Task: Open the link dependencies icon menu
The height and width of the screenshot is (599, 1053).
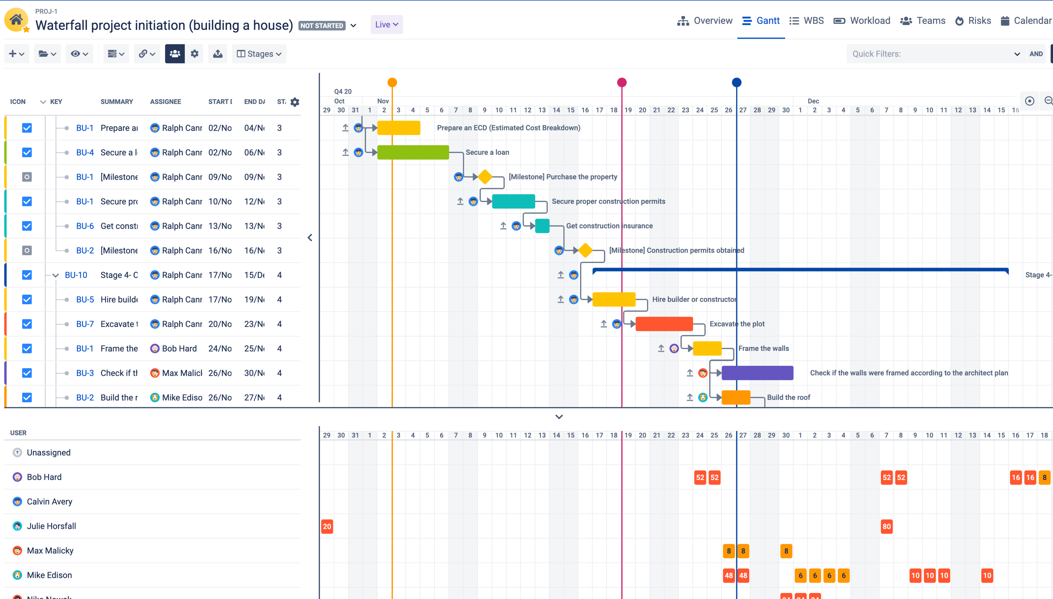Action: pyautogui.click(x=146, y=54)
